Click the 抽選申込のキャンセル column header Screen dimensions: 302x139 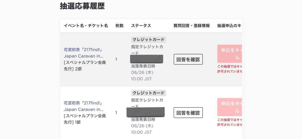coord(230,26)
